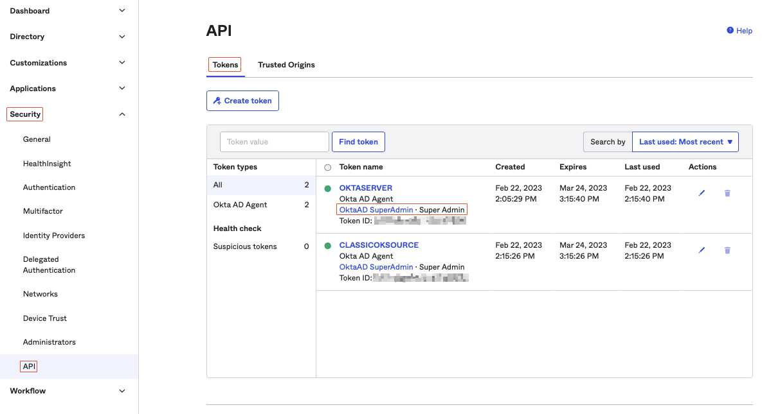Click CLASSICOKSOURCE expiry Mar 24, 2023 3:15:26 PM

coord(583,250)
